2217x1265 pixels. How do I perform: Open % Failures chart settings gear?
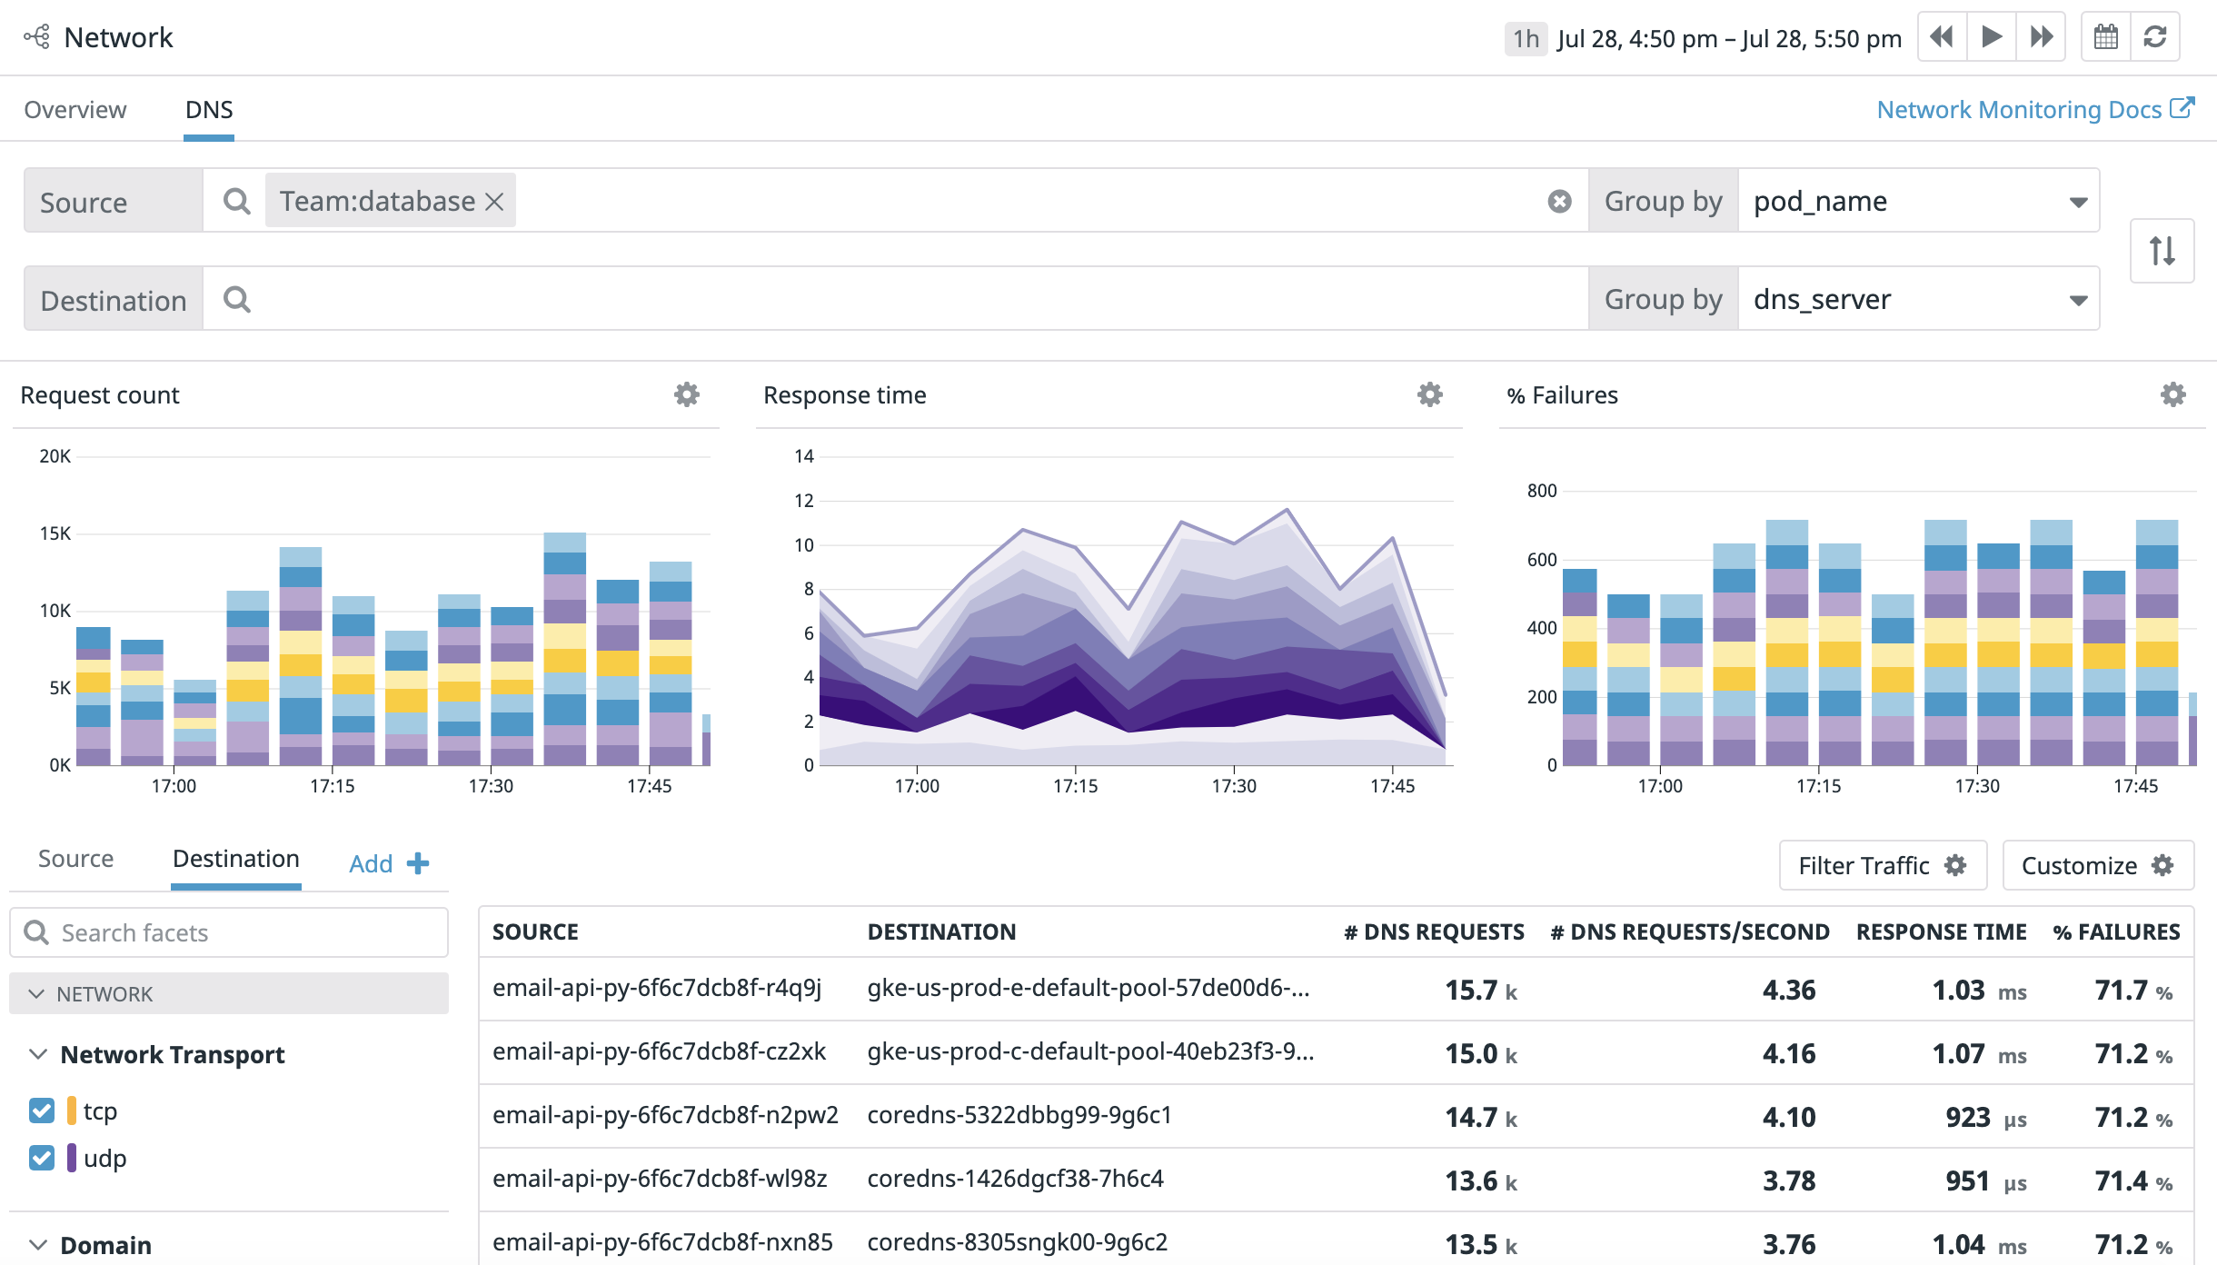click(x=2172, y=394)
